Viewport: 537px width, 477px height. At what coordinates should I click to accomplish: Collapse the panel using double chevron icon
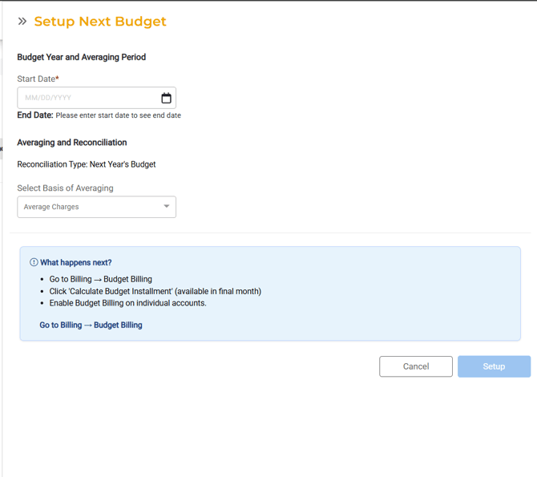click(22, 22)
